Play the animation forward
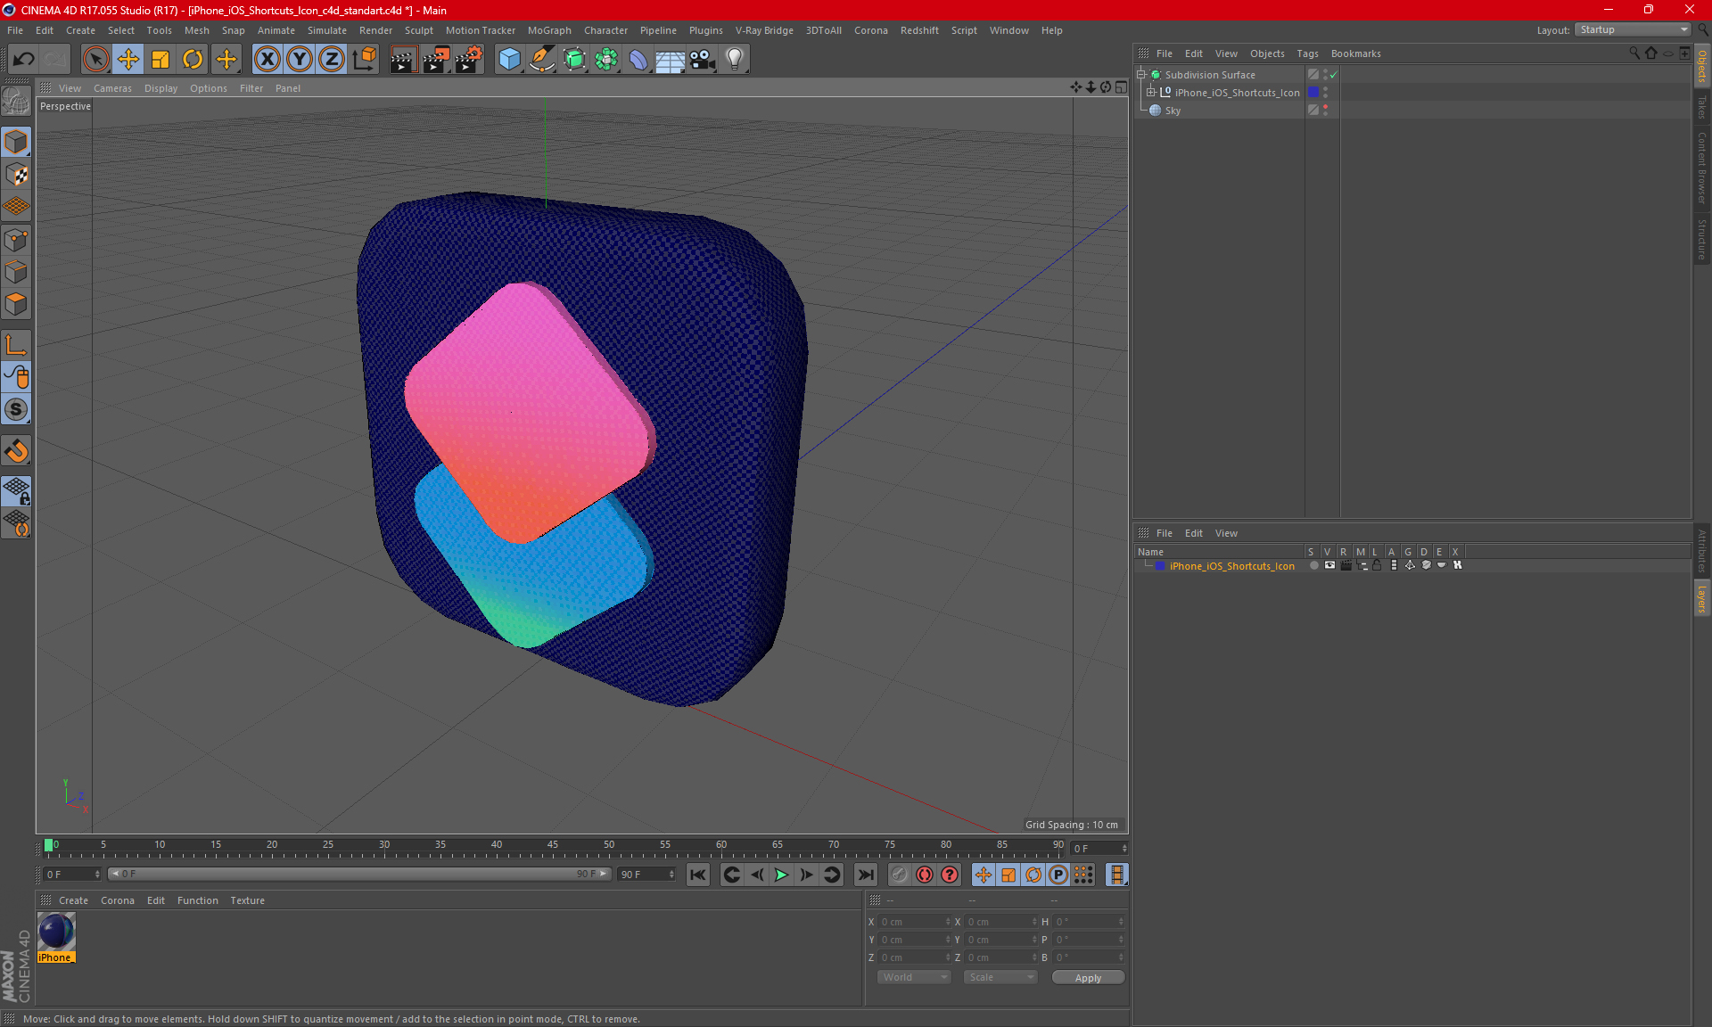This screenshot has height=1027, width=1712. (781, 875)
